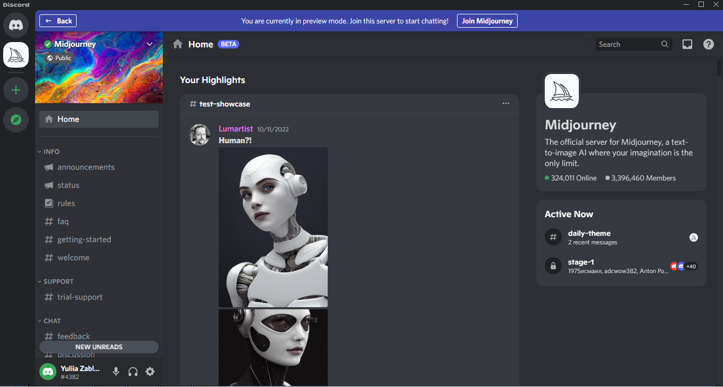
Task: Click the hash icon in test-showcase header
Action: (x=193, y=104)
